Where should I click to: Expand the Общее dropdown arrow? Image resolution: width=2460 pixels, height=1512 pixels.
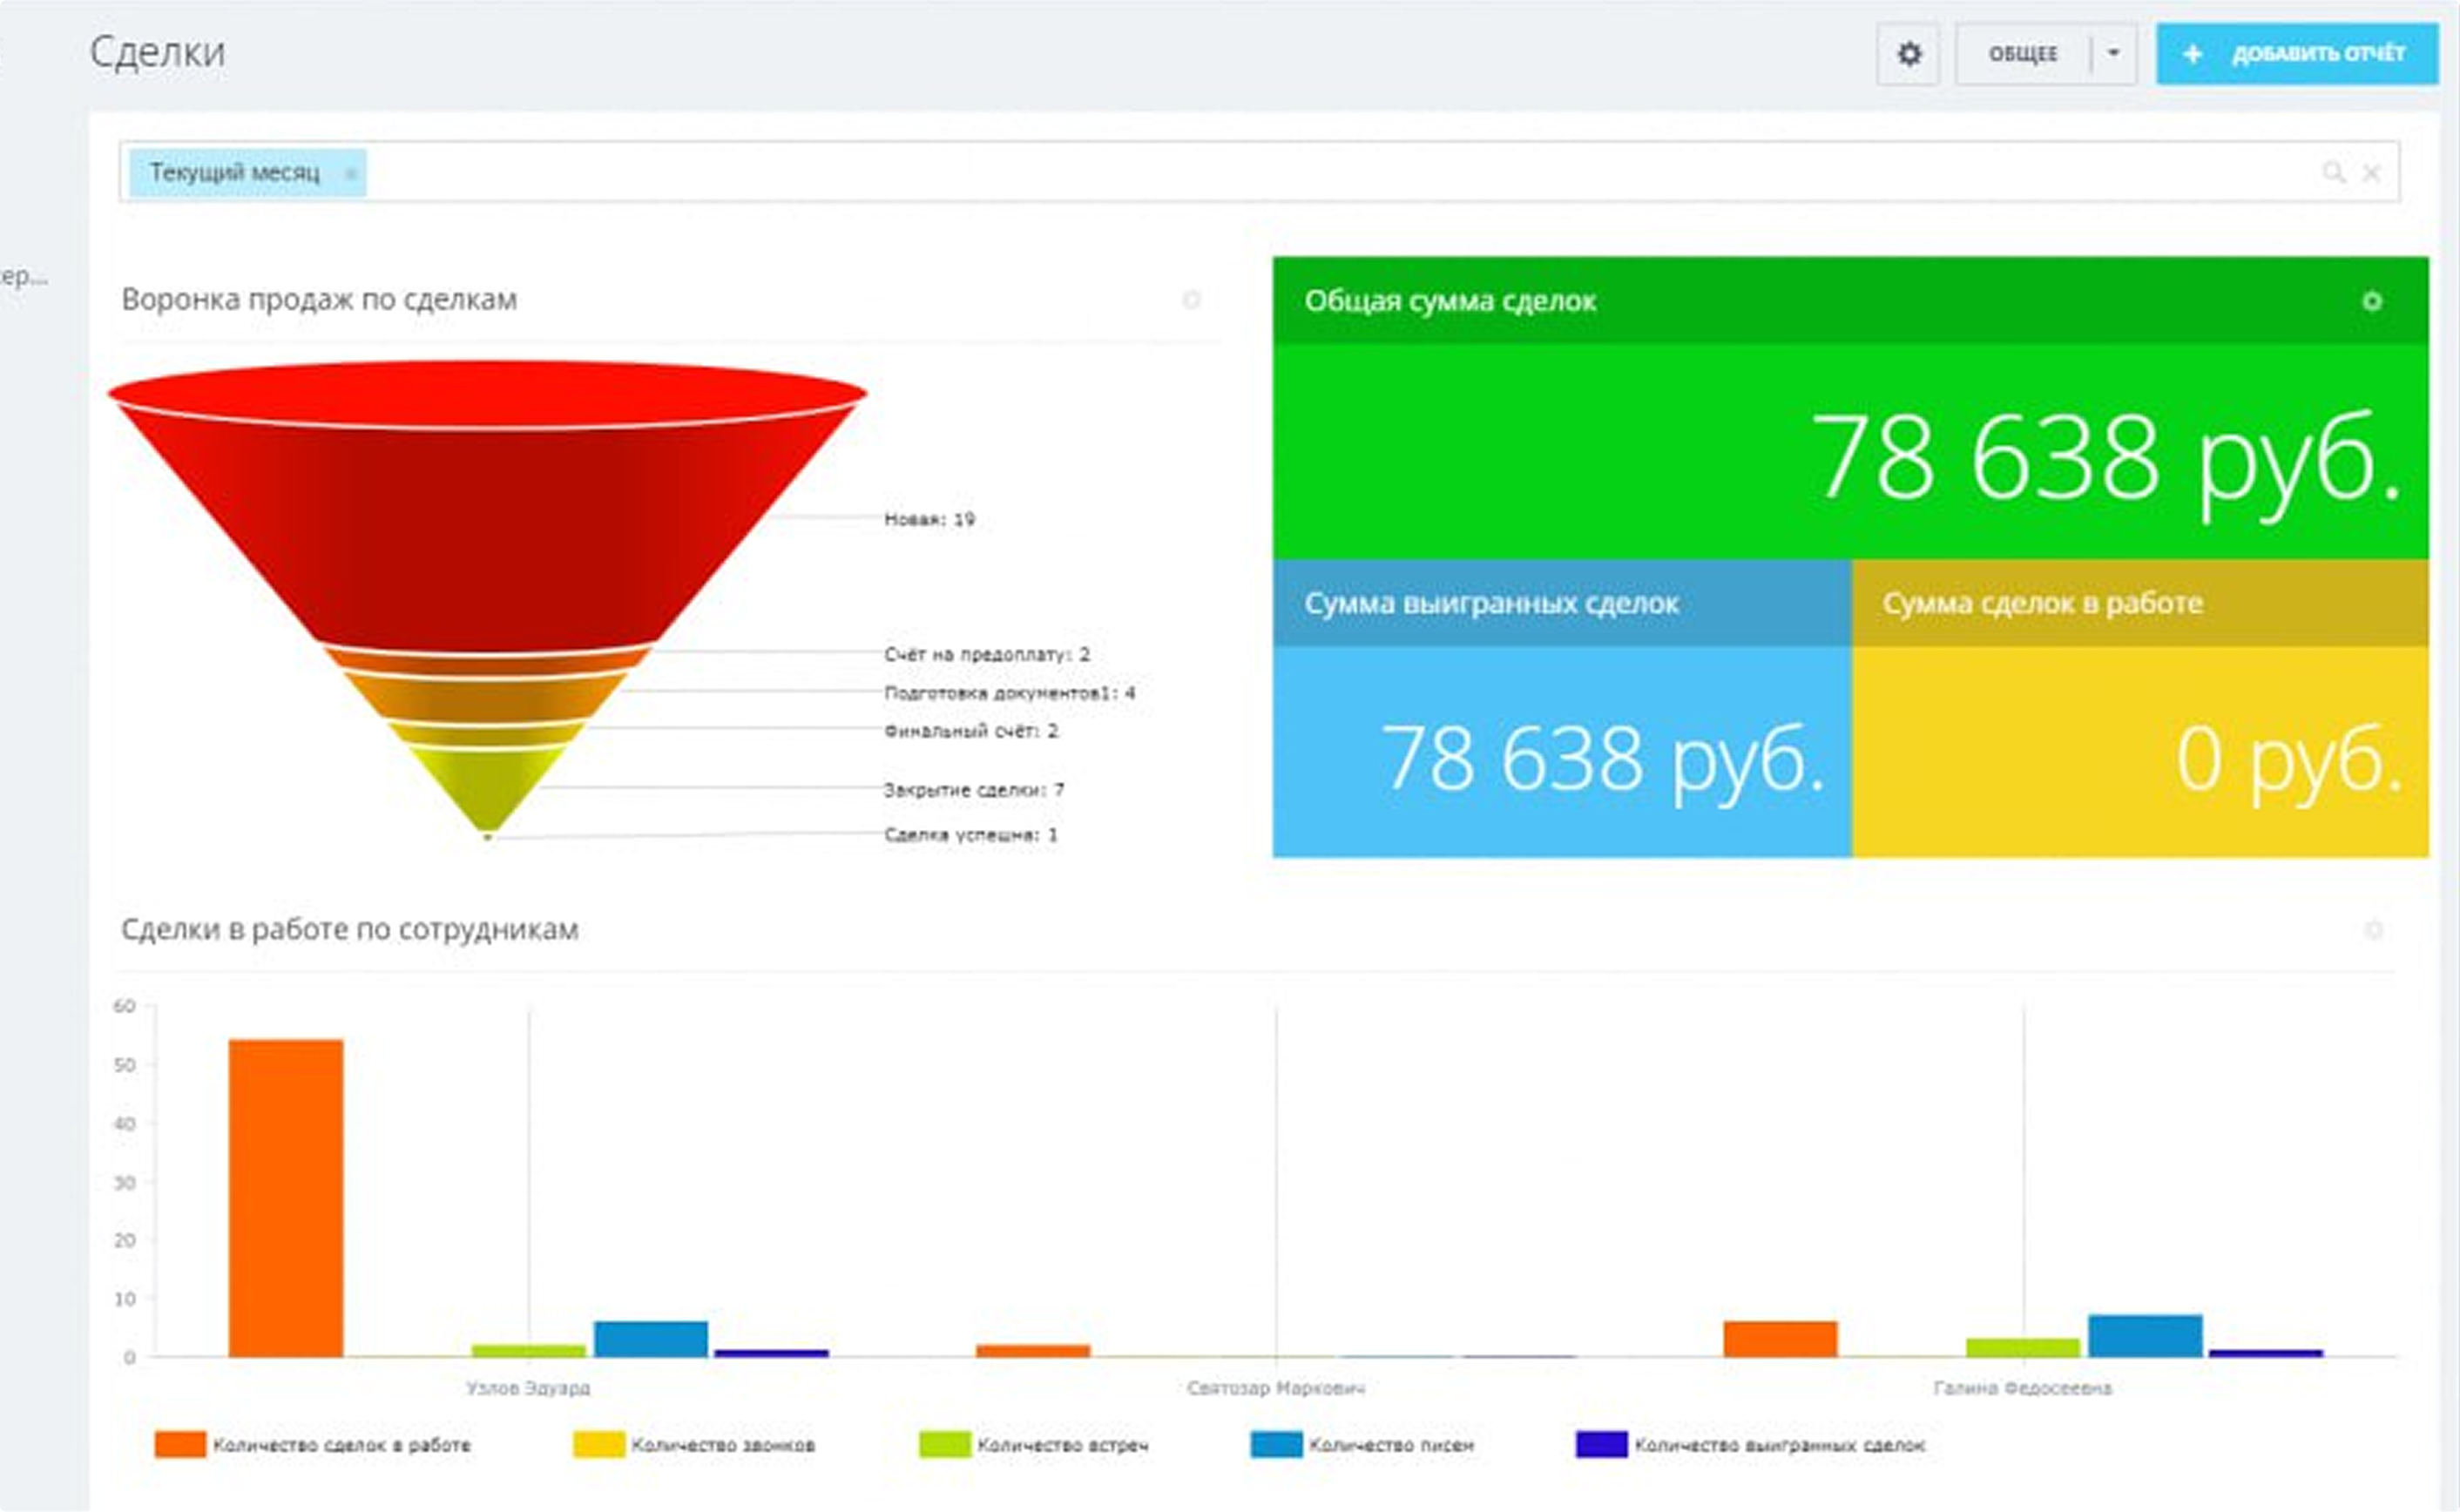pyautogui.click(x=2113, y=53)
